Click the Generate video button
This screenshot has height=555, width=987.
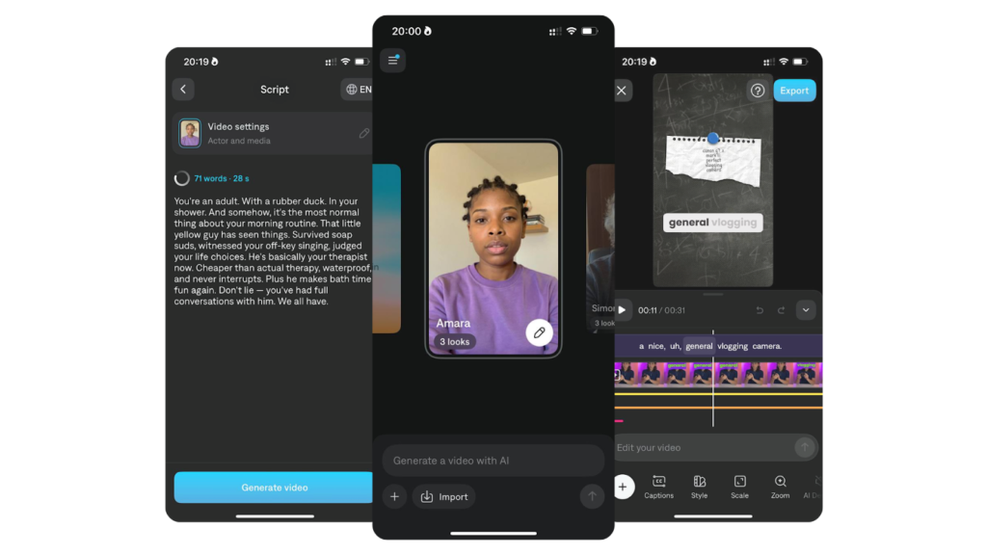(274, 488)
